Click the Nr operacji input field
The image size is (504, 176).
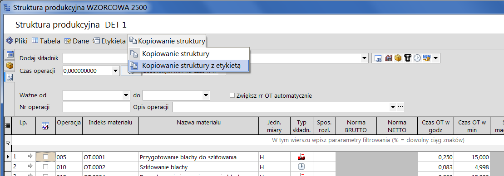[96, 107]
